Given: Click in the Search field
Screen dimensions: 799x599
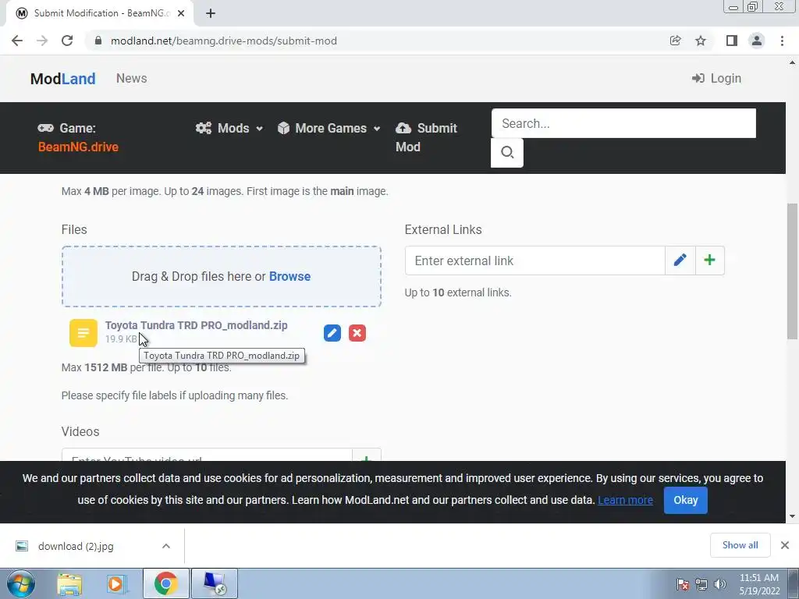Looking at the screenshot, I should (623, 123).
